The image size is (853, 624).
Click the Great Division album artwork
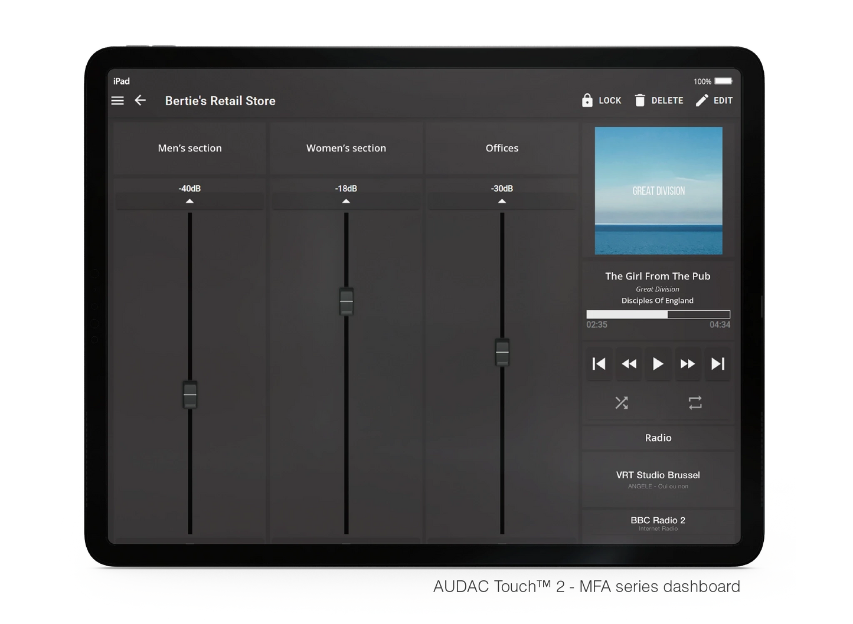tap(658, 190)
